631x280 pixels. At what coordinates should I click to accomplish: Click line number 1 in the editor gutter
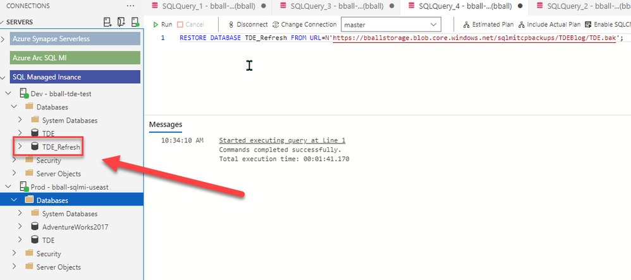[162, 38]
